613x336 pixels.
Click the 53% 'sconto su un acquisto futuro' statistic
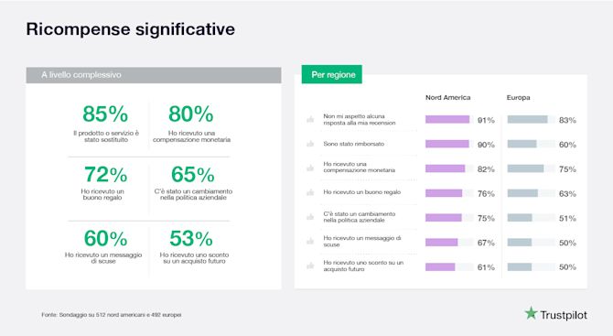pyautogui.click(x=194, y=246)
